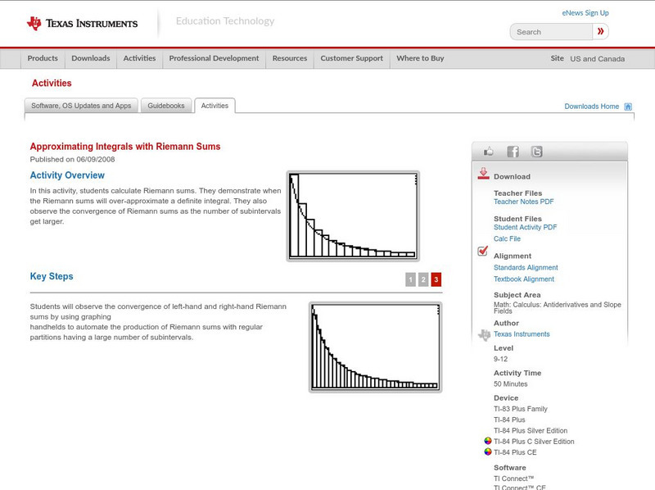Focus the Search input field
Image resolution: width=655 pixels, height=490 pixels.
click(x=551, y=32)
